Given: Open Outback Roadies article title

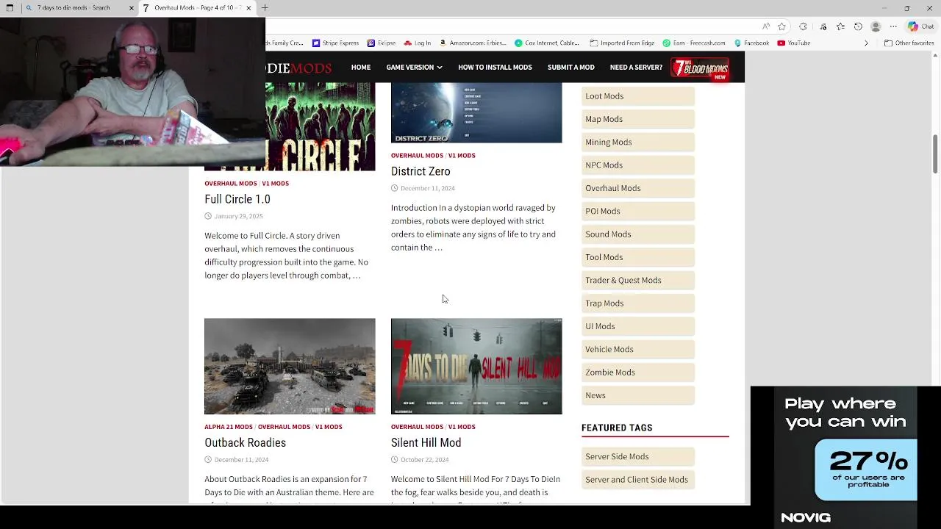Looking at the screenshot, I should point(245,442).
